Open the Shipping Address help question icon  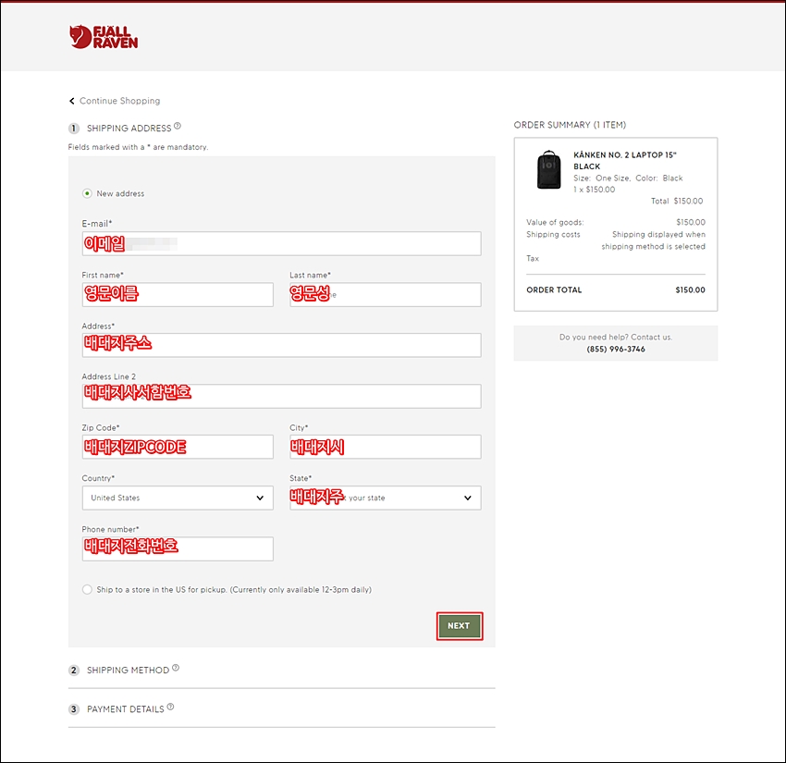[x=178, y=126]
